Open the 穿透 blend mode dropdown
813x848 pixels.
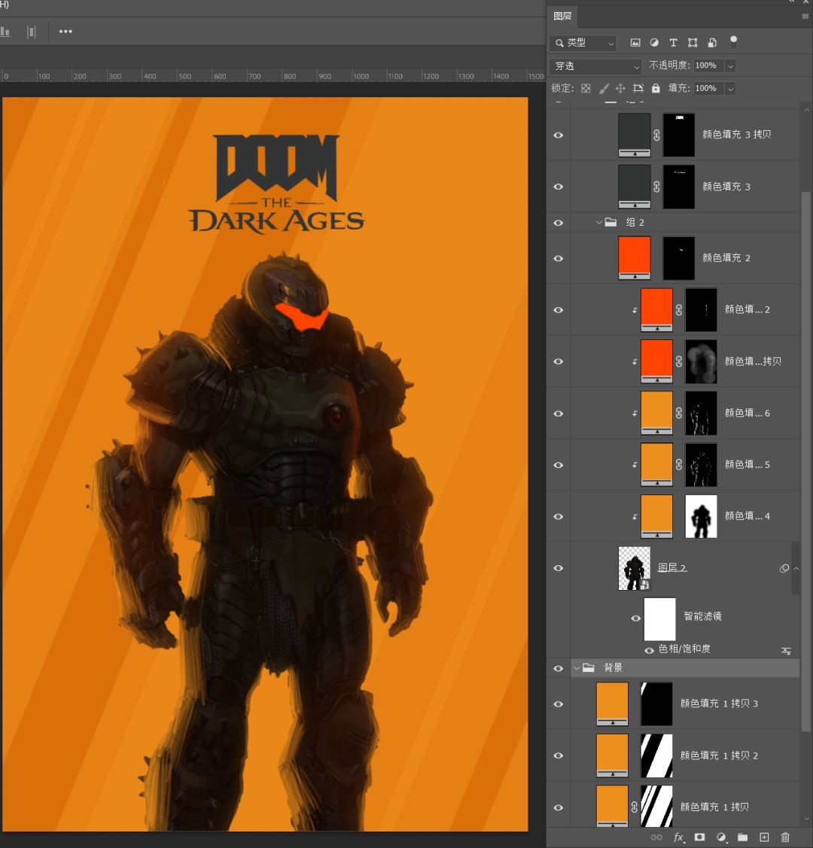coord(595,66)
